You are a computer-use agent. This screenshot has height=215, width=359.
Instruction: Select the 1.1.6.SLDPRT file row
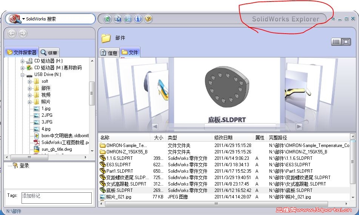(x=224, y=158)
